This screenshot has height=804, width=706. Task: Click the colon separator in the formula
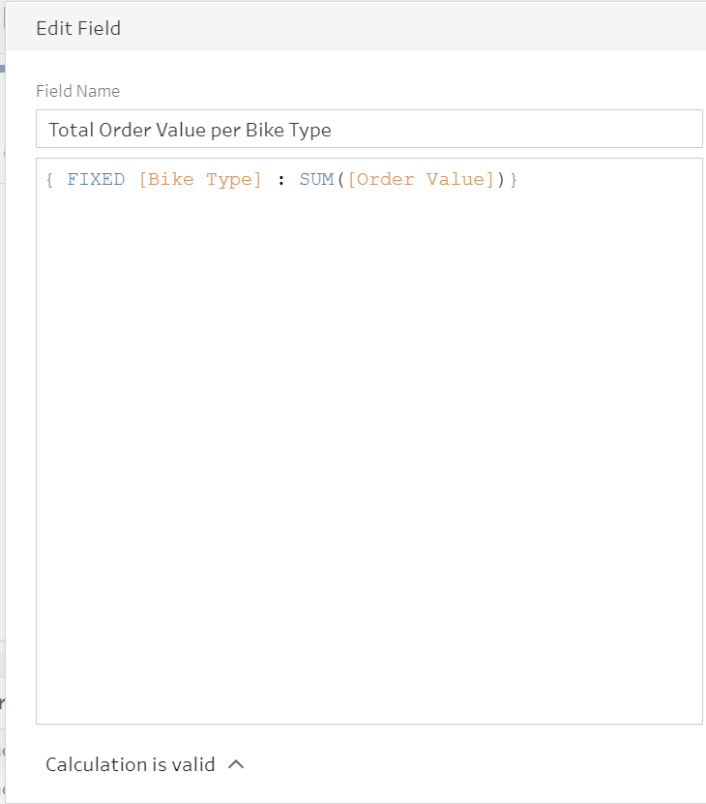(280, 180)
